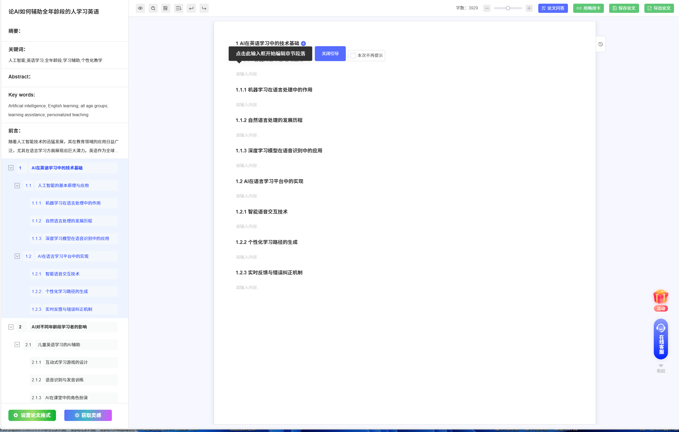This screenshot has width=679, height=432.
Task: Click the plus zoom-in stepper button
Action: [529, 8]
